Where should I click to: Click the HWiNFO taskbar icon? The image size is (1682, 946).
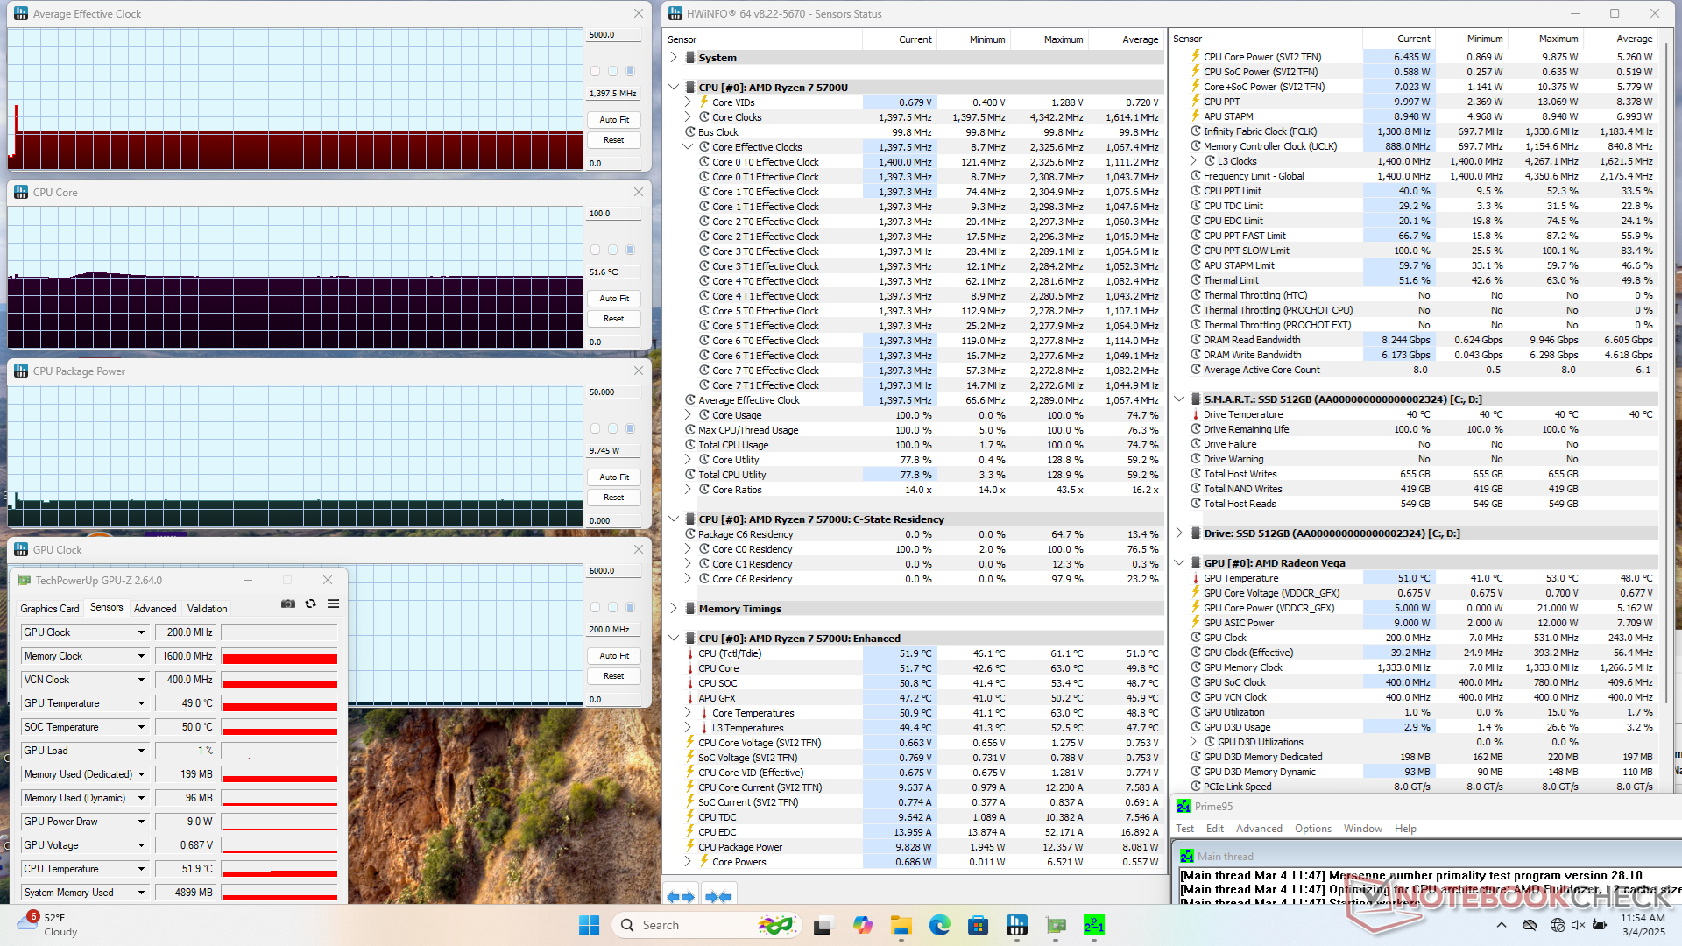[x=1017, y=925]
